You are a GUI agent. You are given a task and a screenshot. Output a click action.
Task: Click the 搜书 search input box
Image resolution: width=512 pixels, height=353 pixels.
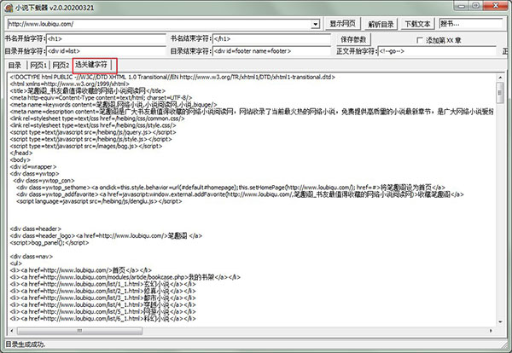[x=471, y=24]
